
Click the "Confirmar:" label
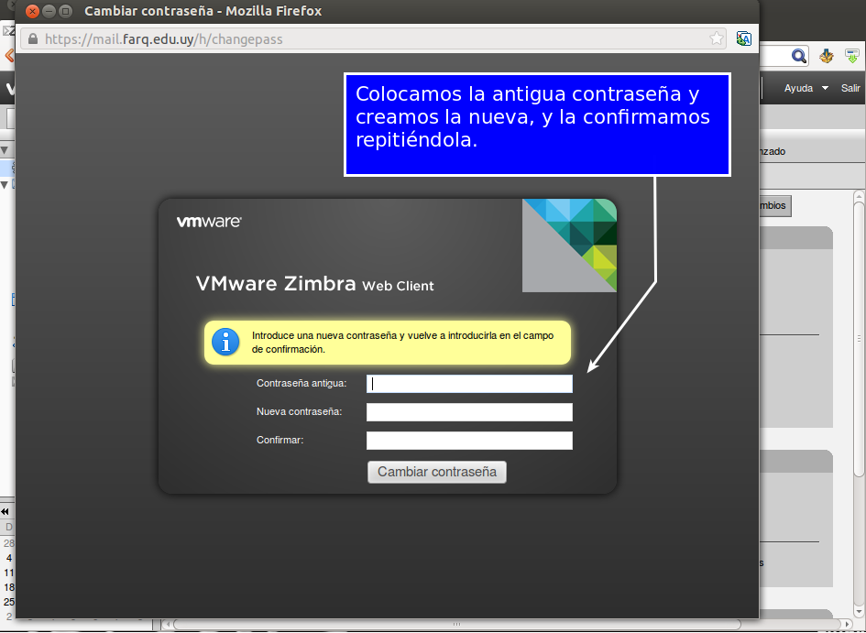tap(280, 440)
